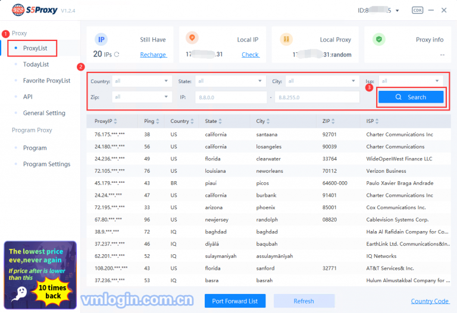Select Favorite ProxyList in the sidebar
The width and height of the screenshot is (457, 313).
click(x=46, y=80)
